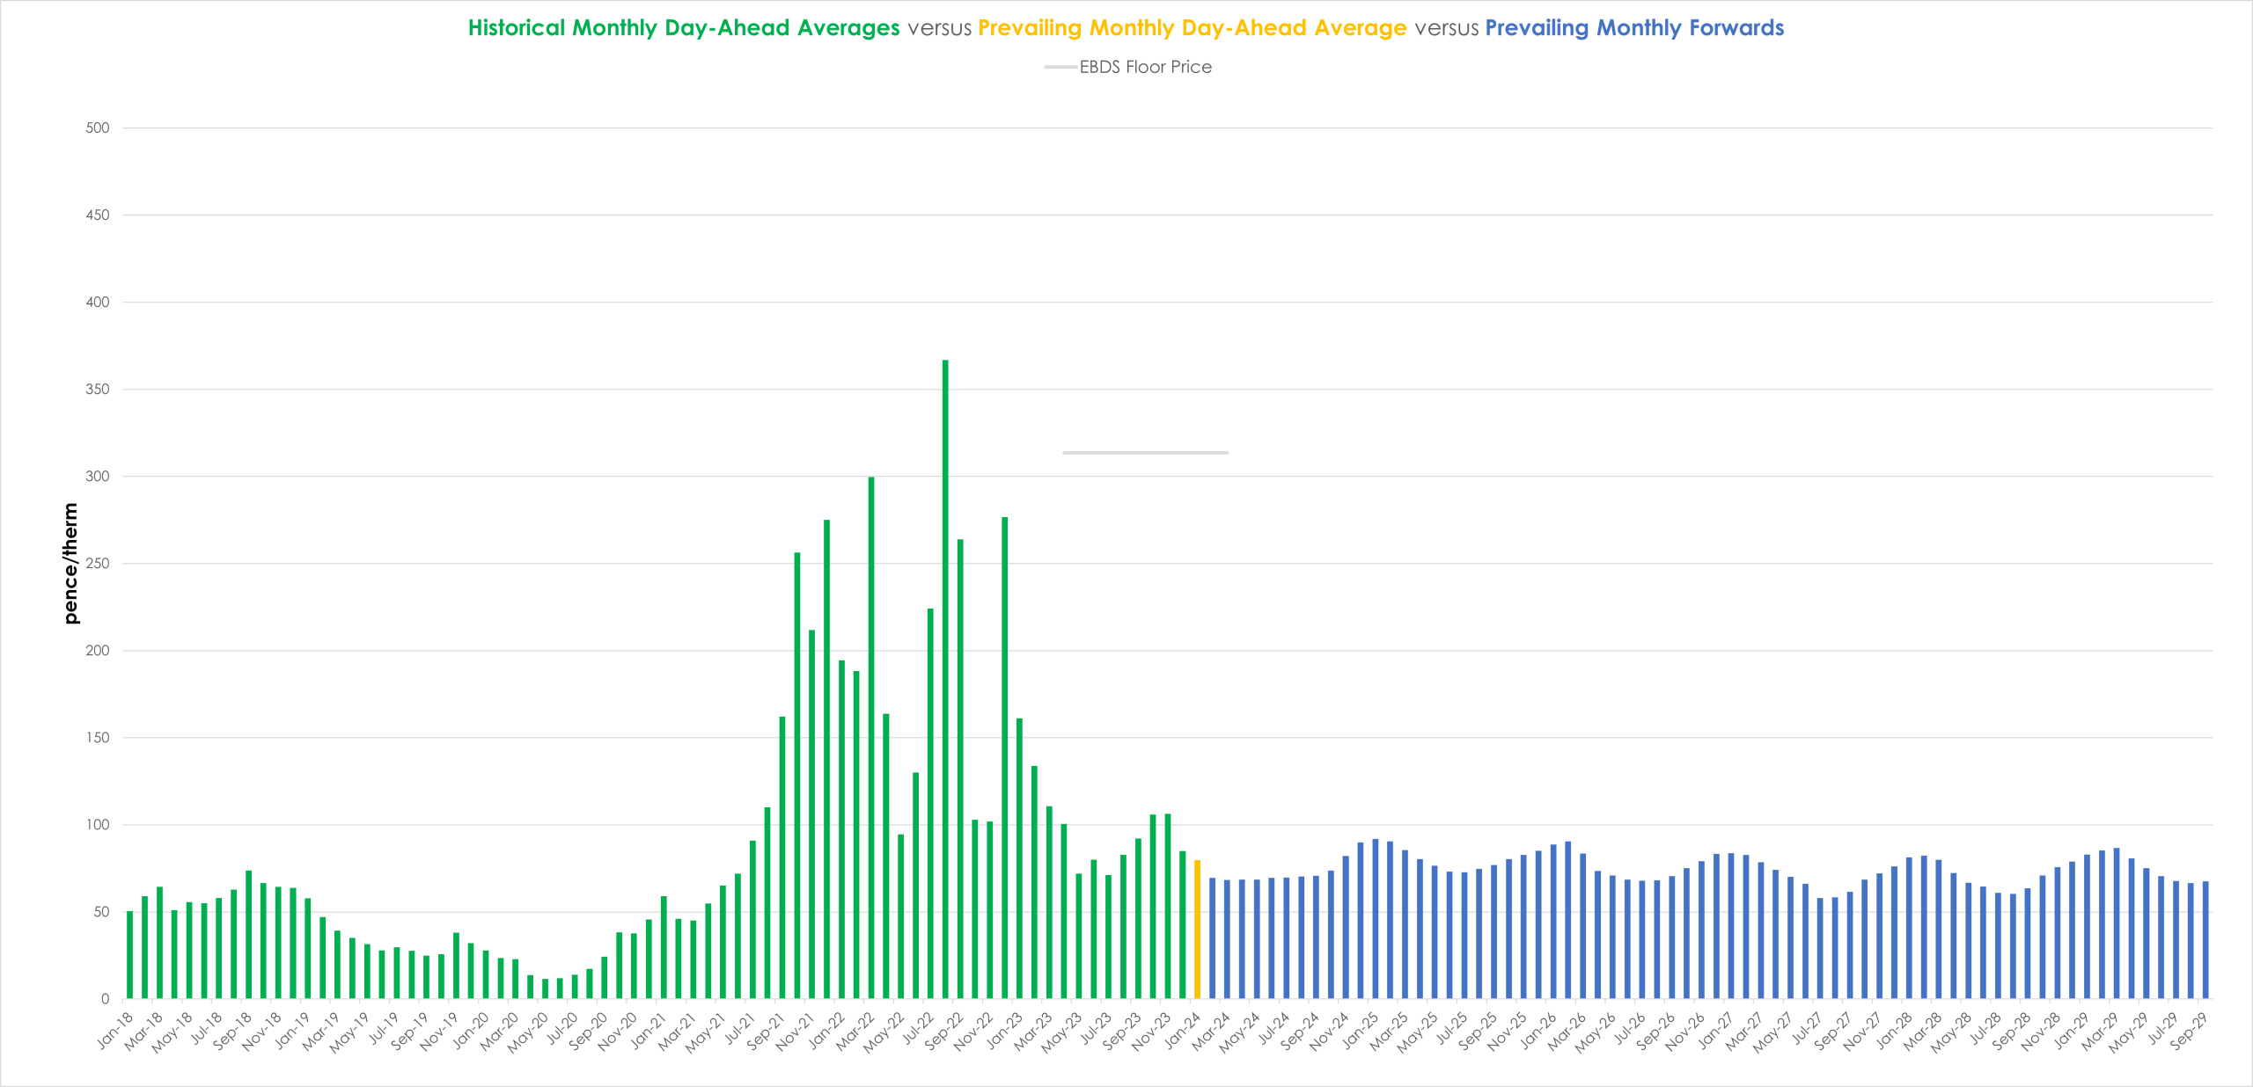Image resolution: width=2253 pixels, height=1087 pixels.
Task: Click the 'Nov-23' x-axis label
Action: coord(1151,1031)
